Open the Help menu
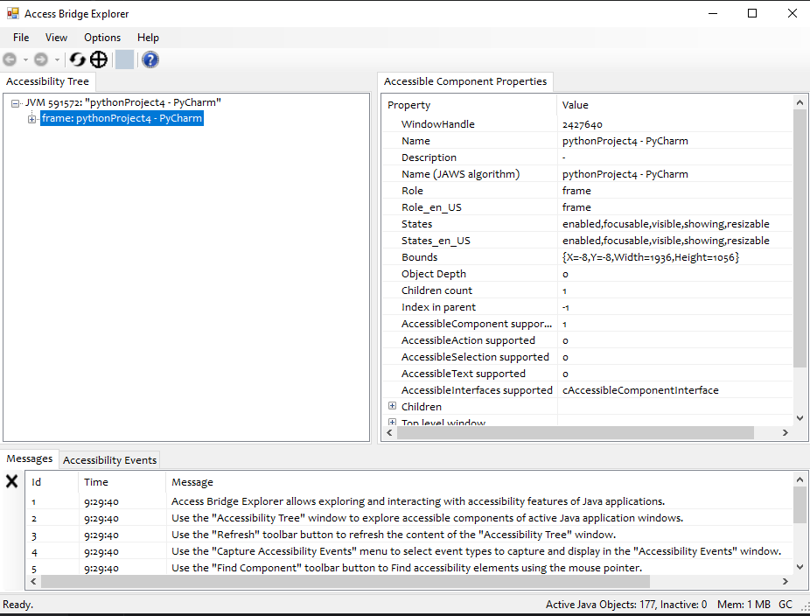Screen dimensions: 810x616 pyautogui.click(x=148, y=38)
